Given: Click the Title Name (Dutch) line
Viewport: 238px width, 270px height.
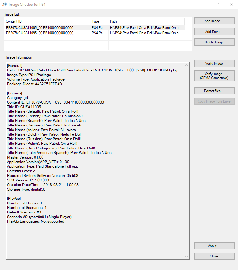Looking at the screenshot, I should point(44,134).
